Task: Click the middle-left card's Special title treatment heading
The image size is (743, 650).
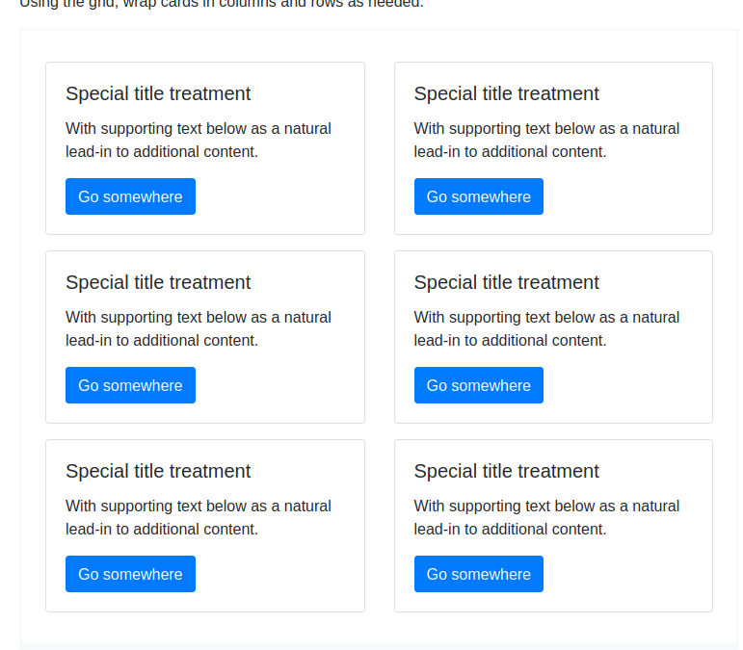Action: click(158, 282)
